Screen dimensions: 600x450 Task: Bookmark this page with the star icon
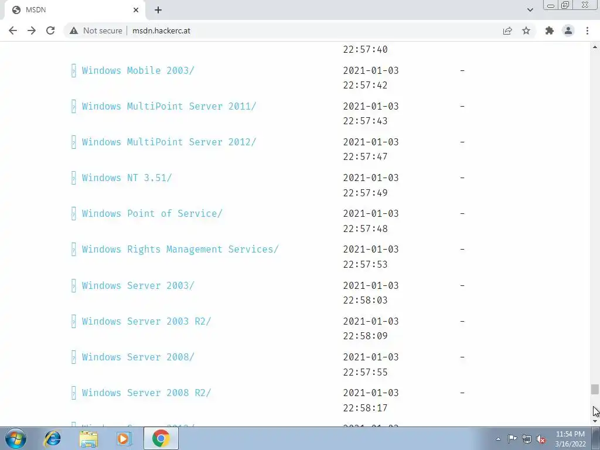tap(526, 30)
